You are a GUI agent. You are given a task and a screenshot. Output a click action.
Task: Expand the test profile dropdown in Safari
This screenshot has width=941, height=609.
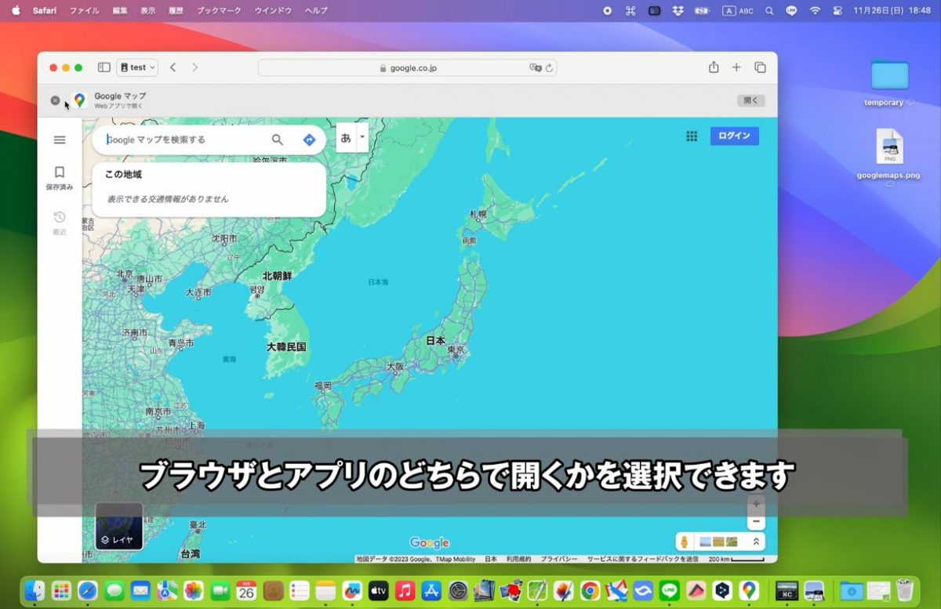coord(137,67)
